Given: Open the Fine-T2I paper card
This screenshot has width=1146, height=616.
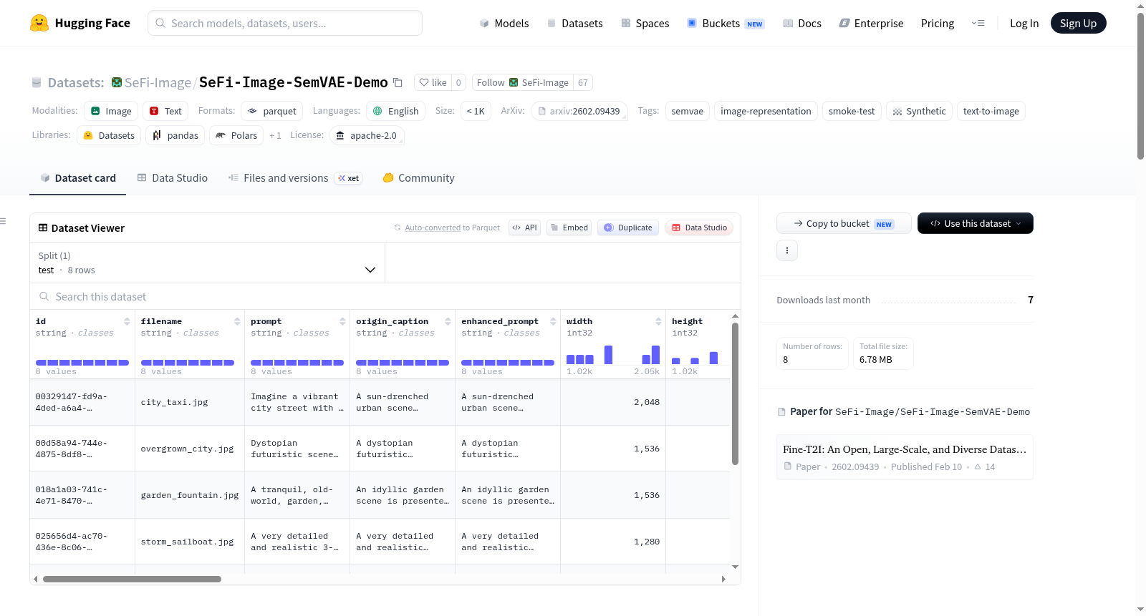Looking at the screenshot, I should pos(905,456).
